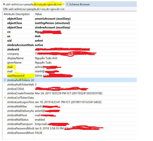The width and height of the screenshot is (153, 141).
Task: Select inetOrgPerson (structural) value
Action: pos(52,23)
